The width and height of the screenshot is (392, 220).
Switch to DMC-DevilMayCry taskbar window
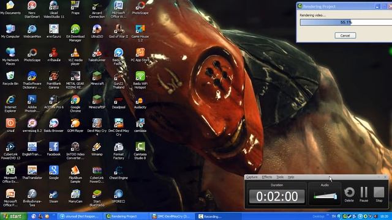click(x=171, y=216)
